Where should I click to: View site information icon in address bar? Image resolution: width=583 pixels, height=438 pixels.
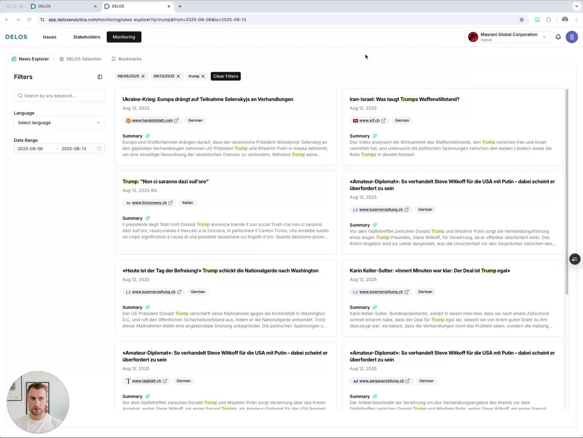(42, 20)
